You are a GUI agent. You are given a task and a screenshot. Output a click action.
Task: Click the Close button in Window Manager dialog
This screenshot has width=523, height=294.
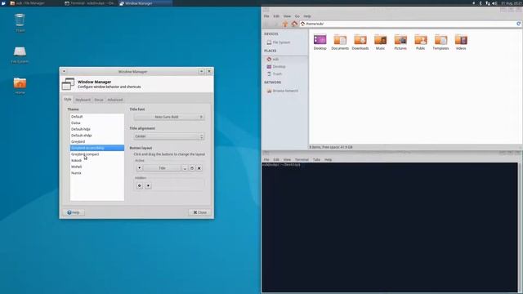[199, 212]
